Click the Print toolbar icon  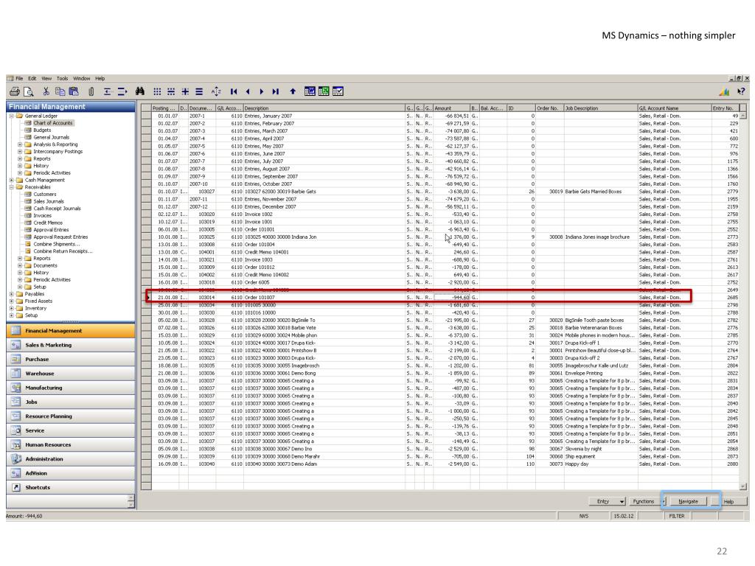15,91
